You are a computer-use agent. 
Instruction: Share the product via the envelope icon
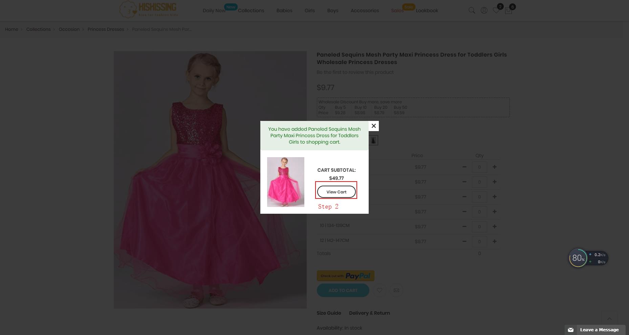click(x=396, y=290)
